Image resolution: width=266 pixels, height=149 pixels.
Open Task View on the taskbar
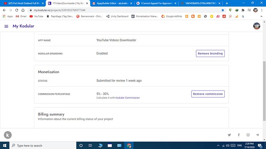coord(90,146)
